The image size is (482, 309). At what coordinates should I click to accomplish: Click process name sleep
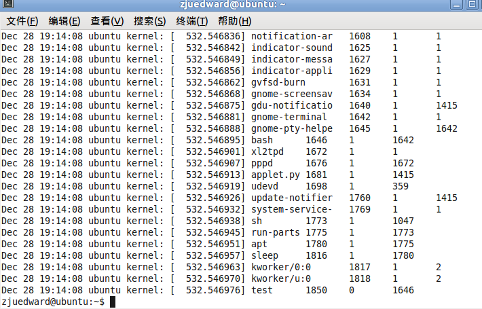click(x=265, y=255)
